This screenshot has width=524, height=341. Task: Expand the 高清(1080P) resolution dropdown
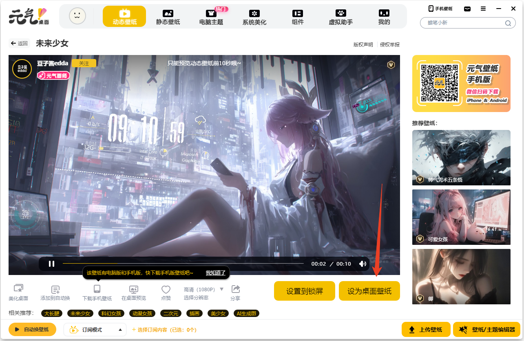click(222, 289)
